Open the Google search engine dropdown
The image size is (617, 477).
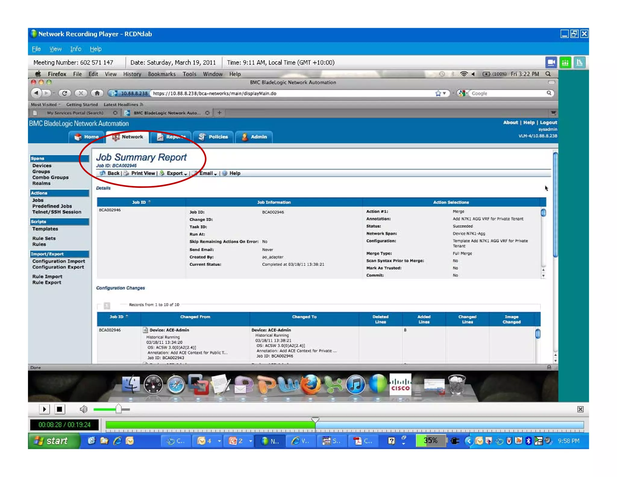pos(463,93)
